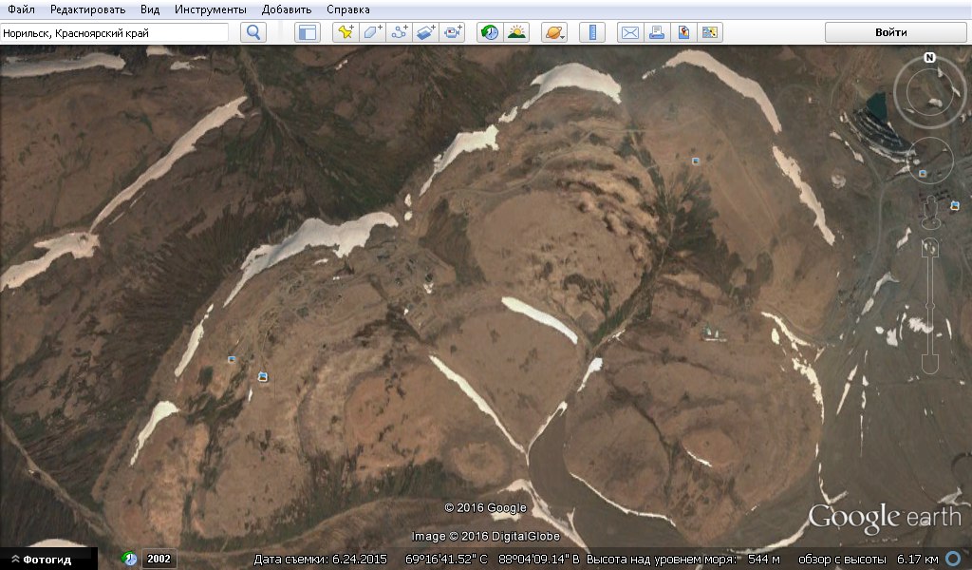972x570 pixels.
Task: Click the Войти sign-in button
Action: tap(895, 32)
